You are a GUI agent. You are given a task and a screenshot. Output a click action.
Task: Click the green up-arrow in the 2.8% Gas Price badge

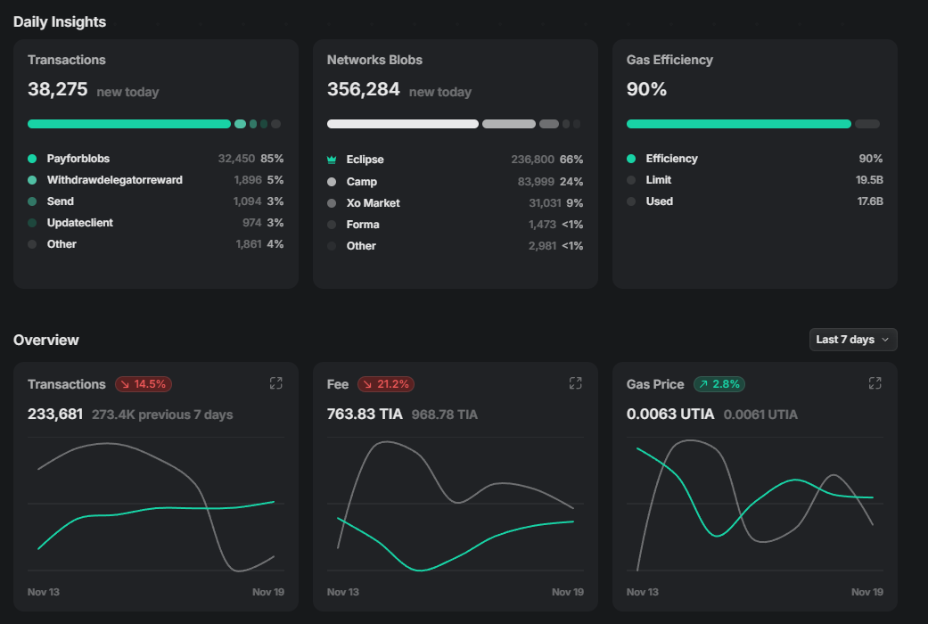click(703, 384)
